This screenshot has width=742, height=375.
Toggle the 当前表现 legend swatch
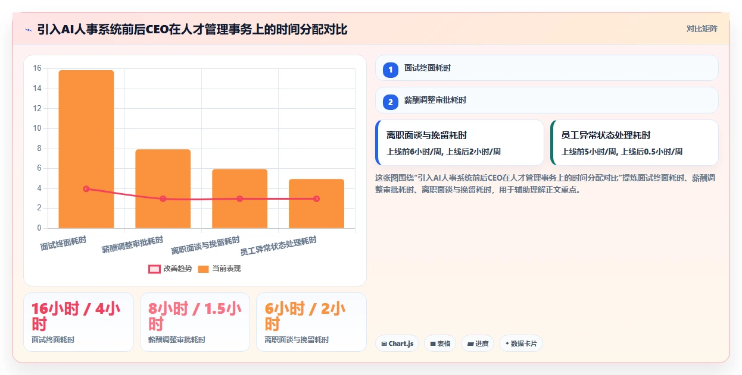click(204, 269)
